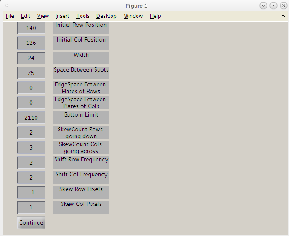Click the Initial Col Position field
289x236 pixels.
31,43
